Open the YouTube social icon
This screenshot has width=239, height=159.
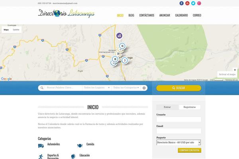pos(187,3)
